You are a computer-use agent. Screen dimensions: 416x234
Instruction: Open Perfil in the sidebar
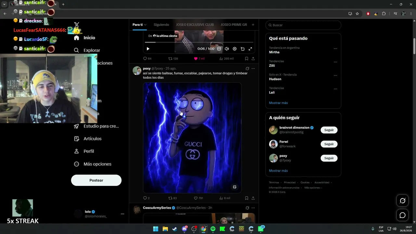point(84,151)
